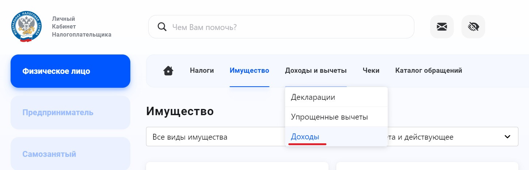This screenshot has width=529, height=170.
Task: Open the "Налоги" tab
Action: click(202, 71)
